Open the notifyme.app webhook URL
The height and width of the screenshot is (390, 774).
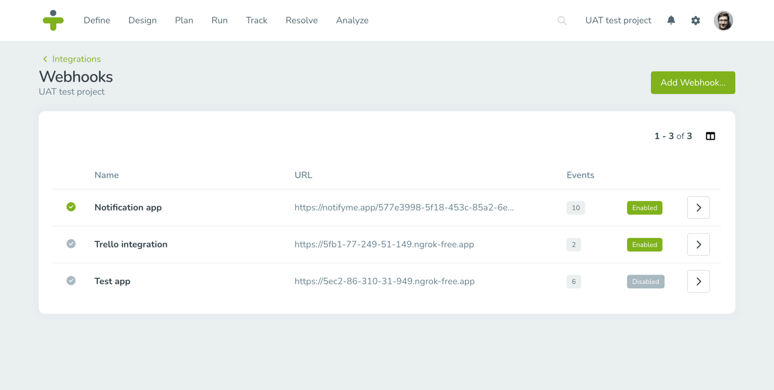[x=404, y=208]
